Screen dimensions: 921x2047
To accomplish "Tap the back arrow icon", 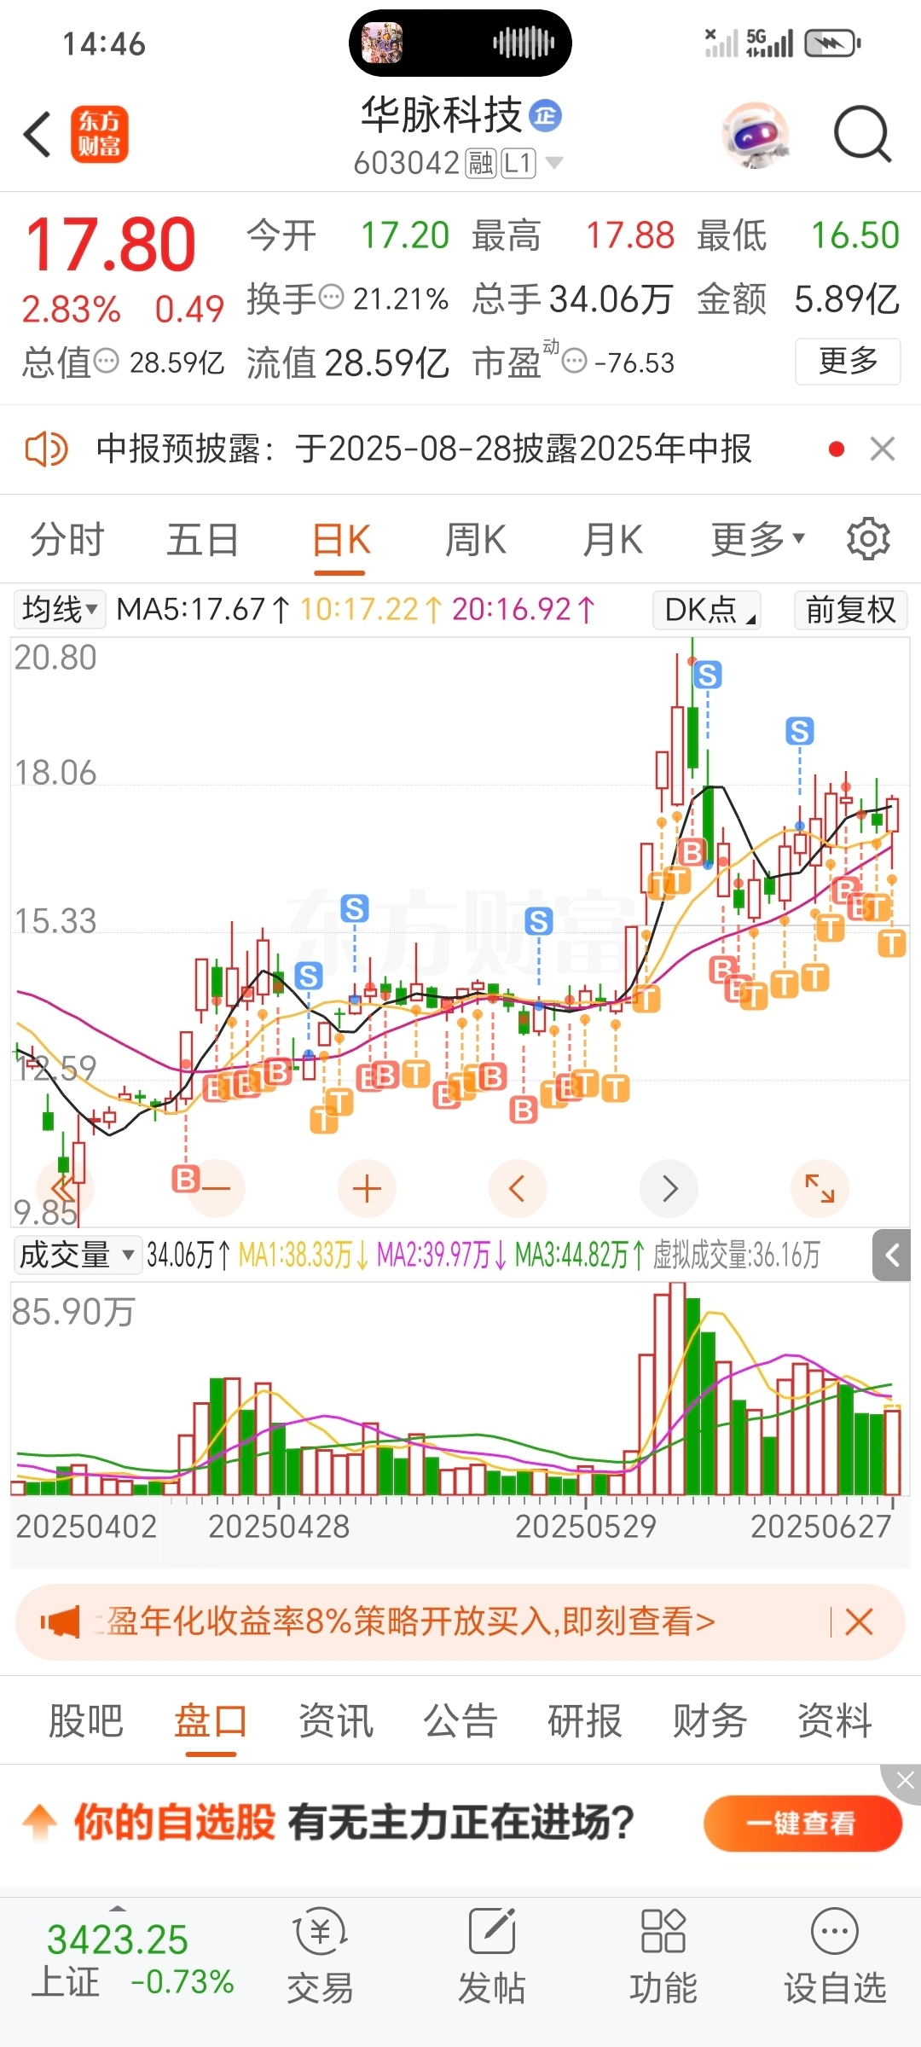I will point(38,135).
